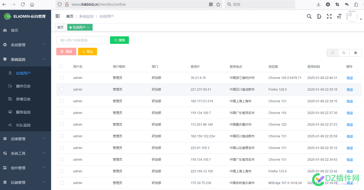Viewport: 364px width, 190px height.
Task: Click the user avatar image
Action: coord(352,16)
